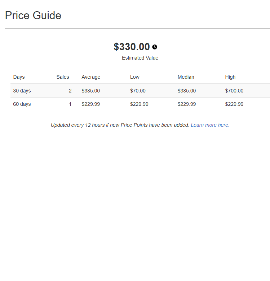
Task: Click the 30 days median $385.00 cell
Action: [186, 91]
